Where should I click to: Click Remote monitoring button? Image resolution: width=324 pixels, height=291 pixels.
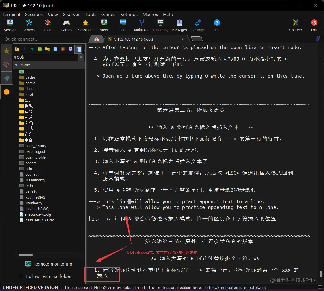tap(49, 264)
